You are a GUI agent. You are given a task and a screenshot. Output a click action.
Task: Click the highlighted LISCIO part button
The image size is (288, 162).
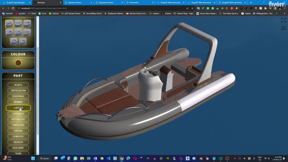(18, 108)
